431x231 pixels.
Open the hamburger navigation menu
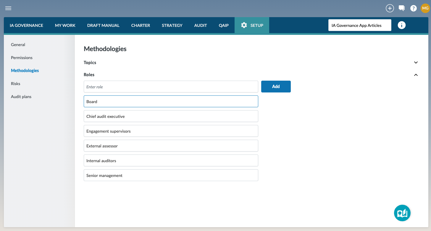(x=8, y=8)
